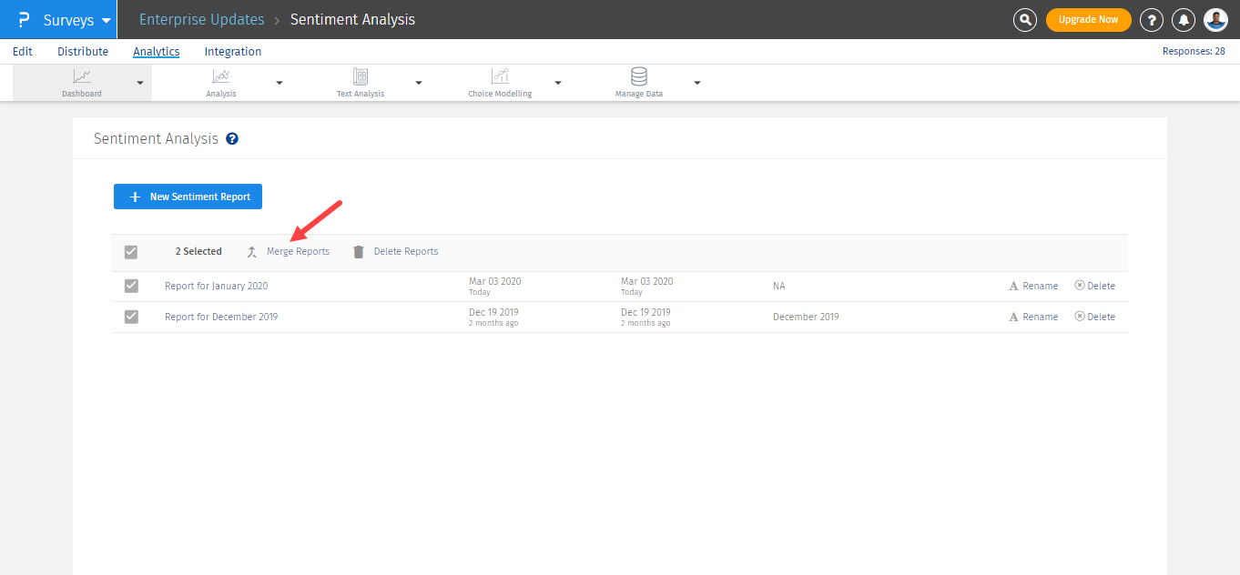Select the Choice Modelling toolbar icon

pyautogui.click(x=500, y=77)
